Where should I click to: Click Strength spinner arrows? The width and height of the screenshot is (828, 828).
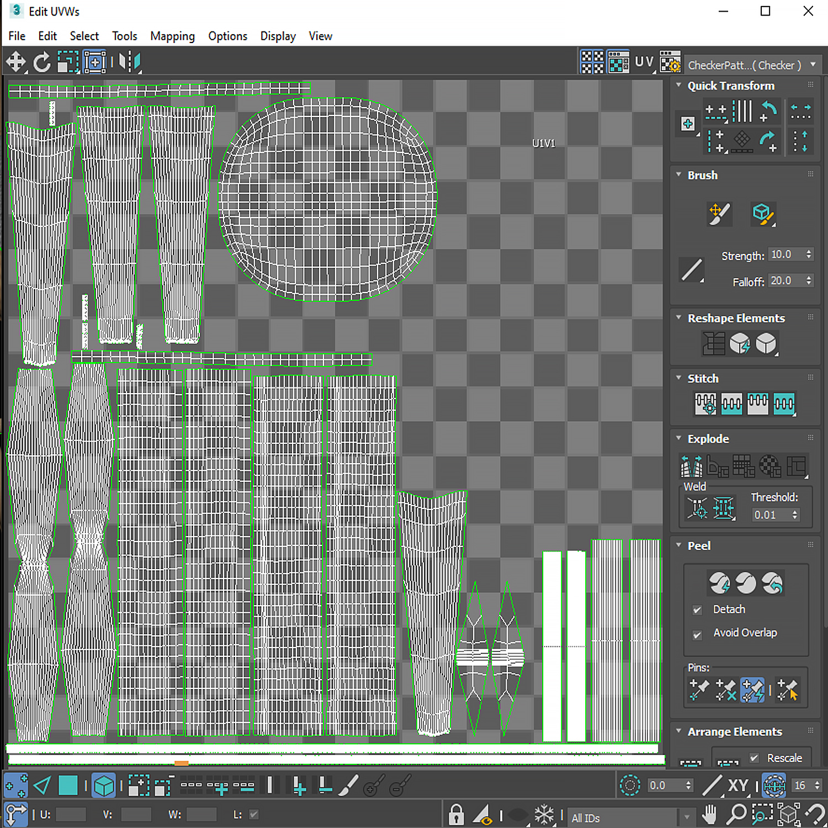coord(809,254)
